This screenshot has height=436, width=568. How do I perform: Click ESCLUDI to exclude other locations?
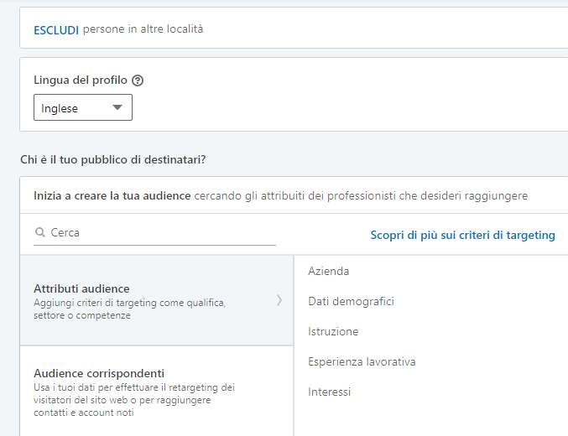tap(56, 29)
